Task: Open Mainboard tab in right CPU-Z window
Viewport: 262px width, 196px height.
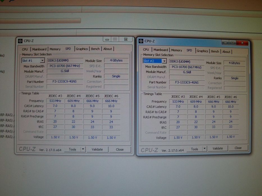Action: 161,50
